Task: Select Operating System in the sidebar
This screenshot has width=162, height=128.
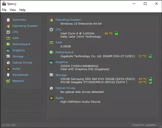Action: click(x=25, y=26)
